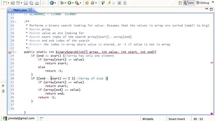Open the Run configurations dropdown arrow
The width and height of the screenshot is (215, 121).
pos(73,3)
